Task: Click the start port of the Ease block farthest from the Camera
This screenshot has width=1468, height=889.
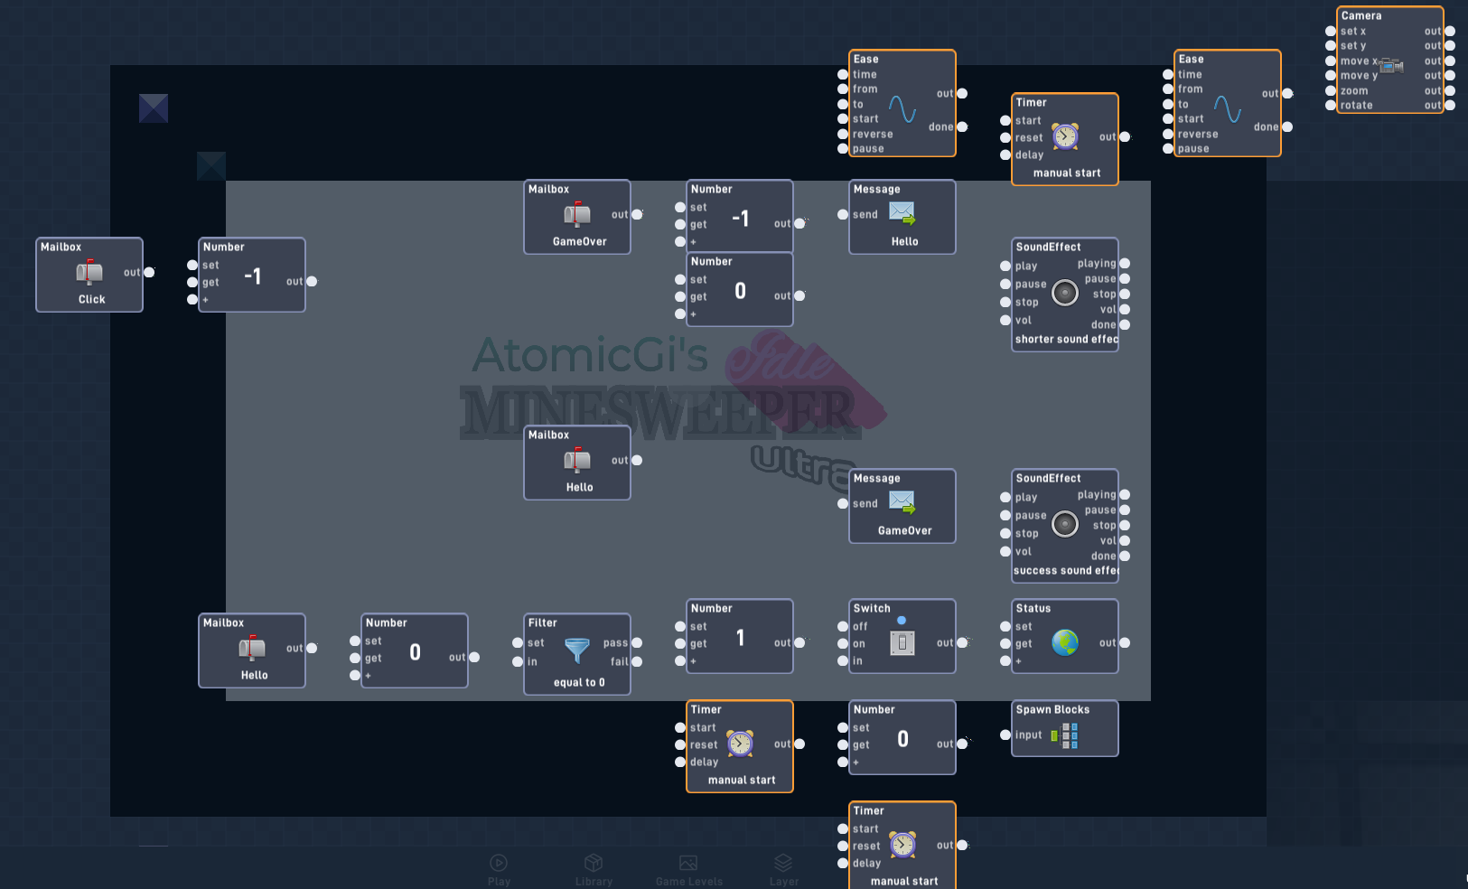Action: (x=843, y=118)
